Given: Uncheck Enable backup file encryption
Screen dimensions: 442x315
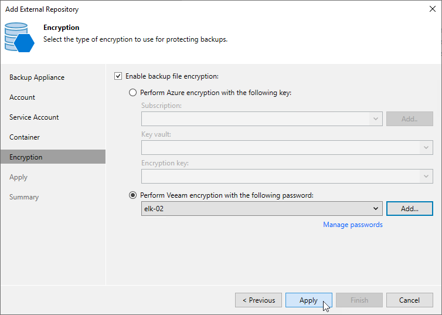Looking at the screenshot, I should (118, 76).
